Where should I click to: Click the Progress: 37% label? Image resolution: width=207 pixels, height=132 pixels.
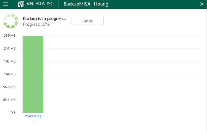click(36, 24)
